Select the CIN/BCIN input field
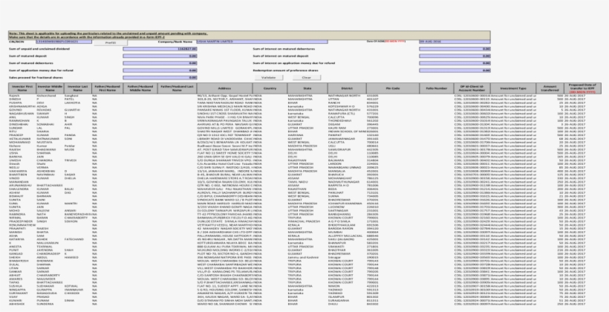Screen dimensions: 609x312 pyautogui.click(x=64, y=42)
